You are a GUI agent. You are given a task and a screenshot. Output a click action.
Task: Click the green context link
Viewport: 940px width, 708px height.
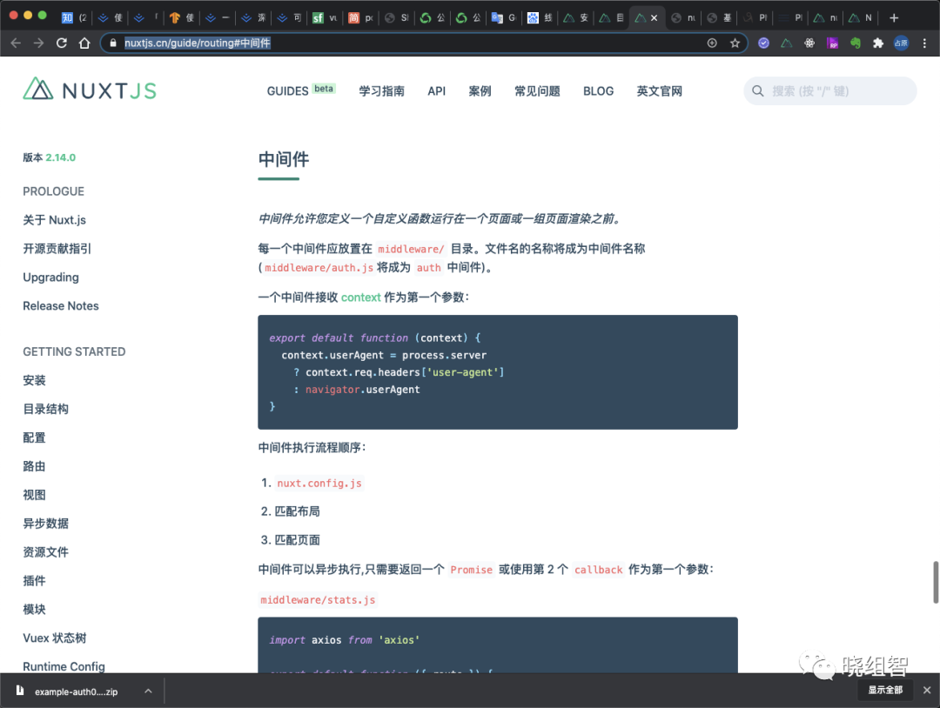(361, 297)
